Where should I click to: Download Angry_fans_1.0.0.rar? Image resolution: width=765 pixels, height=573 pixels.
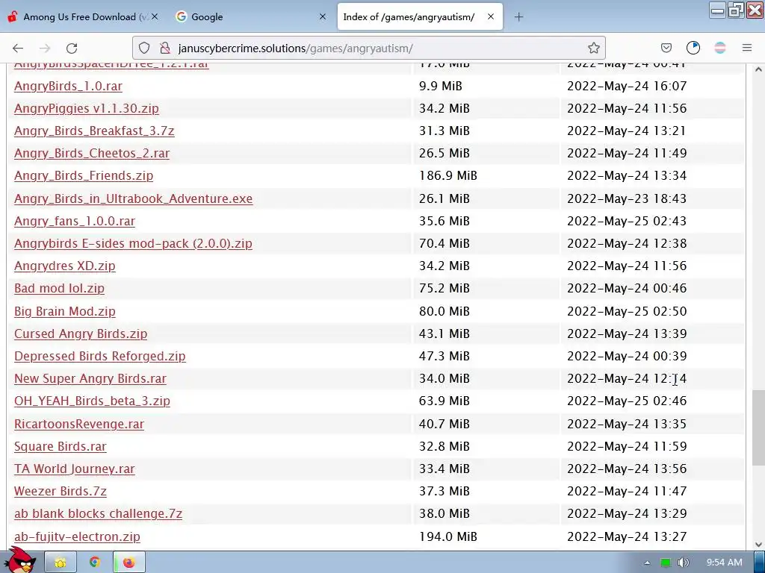click(75, 221)
